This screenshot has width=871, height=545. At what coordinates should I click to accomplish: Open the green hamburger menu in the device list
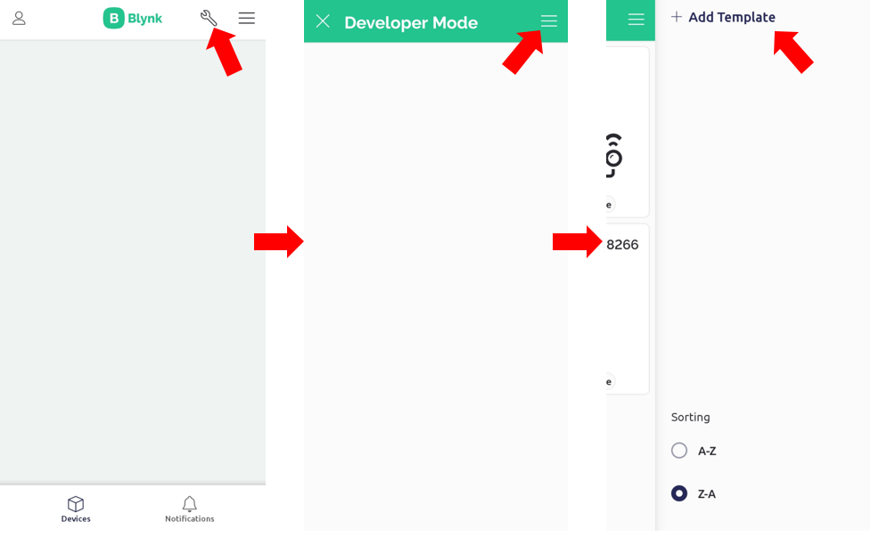click(x=635, y=19)
